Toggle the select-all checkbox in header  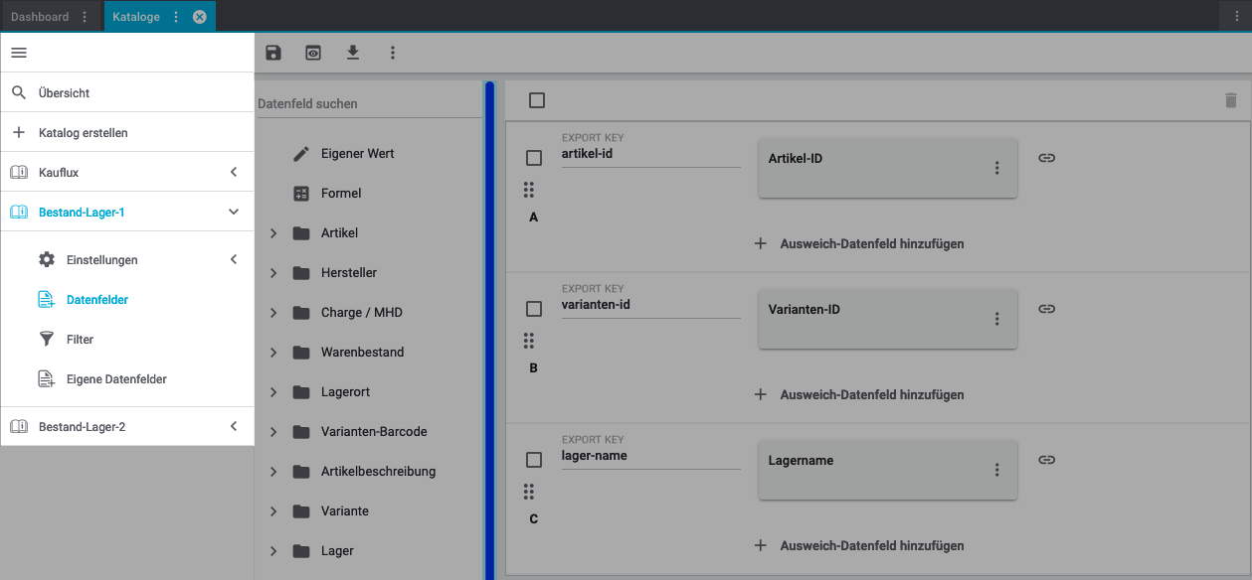click(x=537, y=100)
